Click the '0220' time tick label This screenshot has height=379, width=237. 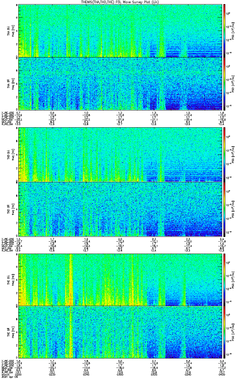click(x=52, y=374)
